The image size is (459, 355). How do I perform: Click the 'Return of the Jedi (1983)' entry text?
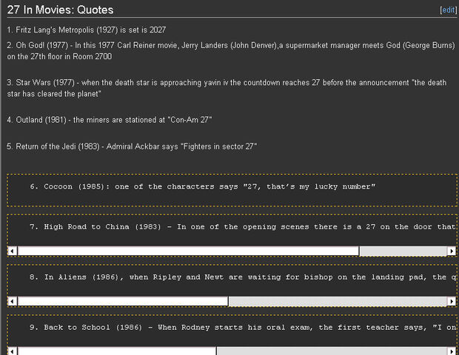132,146
